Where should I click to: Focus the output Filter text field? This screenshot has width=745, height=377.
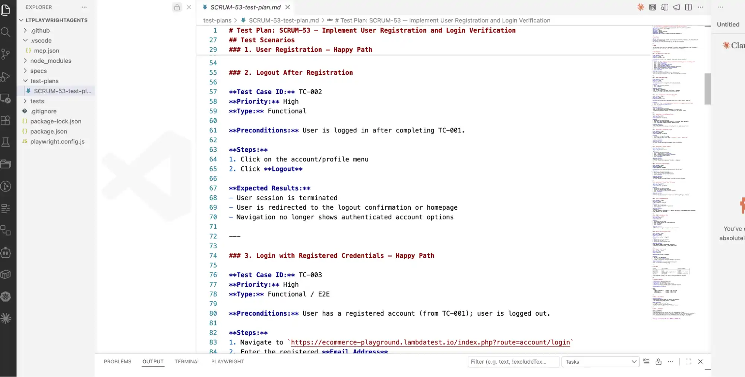513,362
